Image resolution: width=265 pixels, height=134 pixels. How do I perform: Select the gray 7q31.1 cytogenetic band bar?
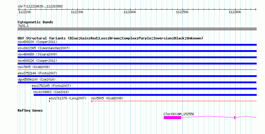(137, 29)
